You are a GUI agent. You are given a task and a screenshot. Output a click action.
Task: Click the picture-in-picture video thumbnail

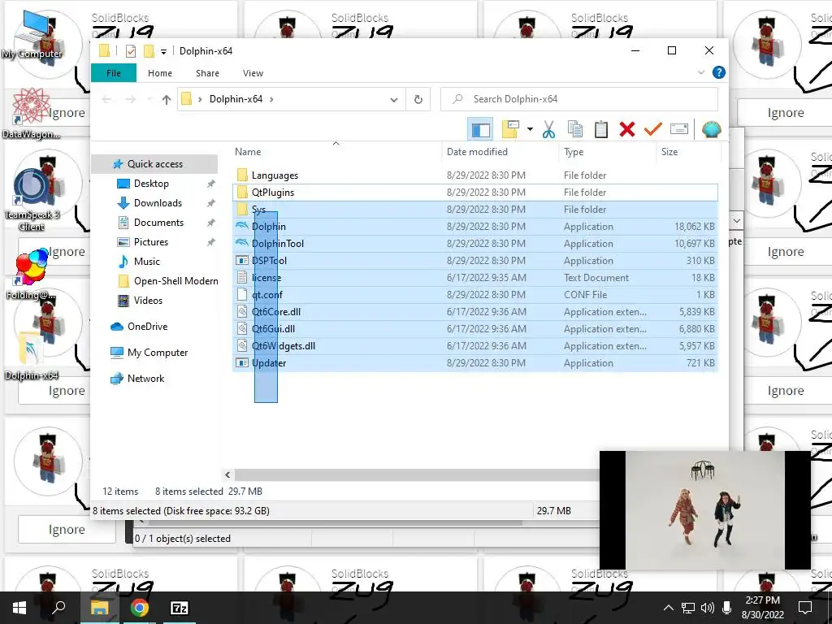[705, 510]
